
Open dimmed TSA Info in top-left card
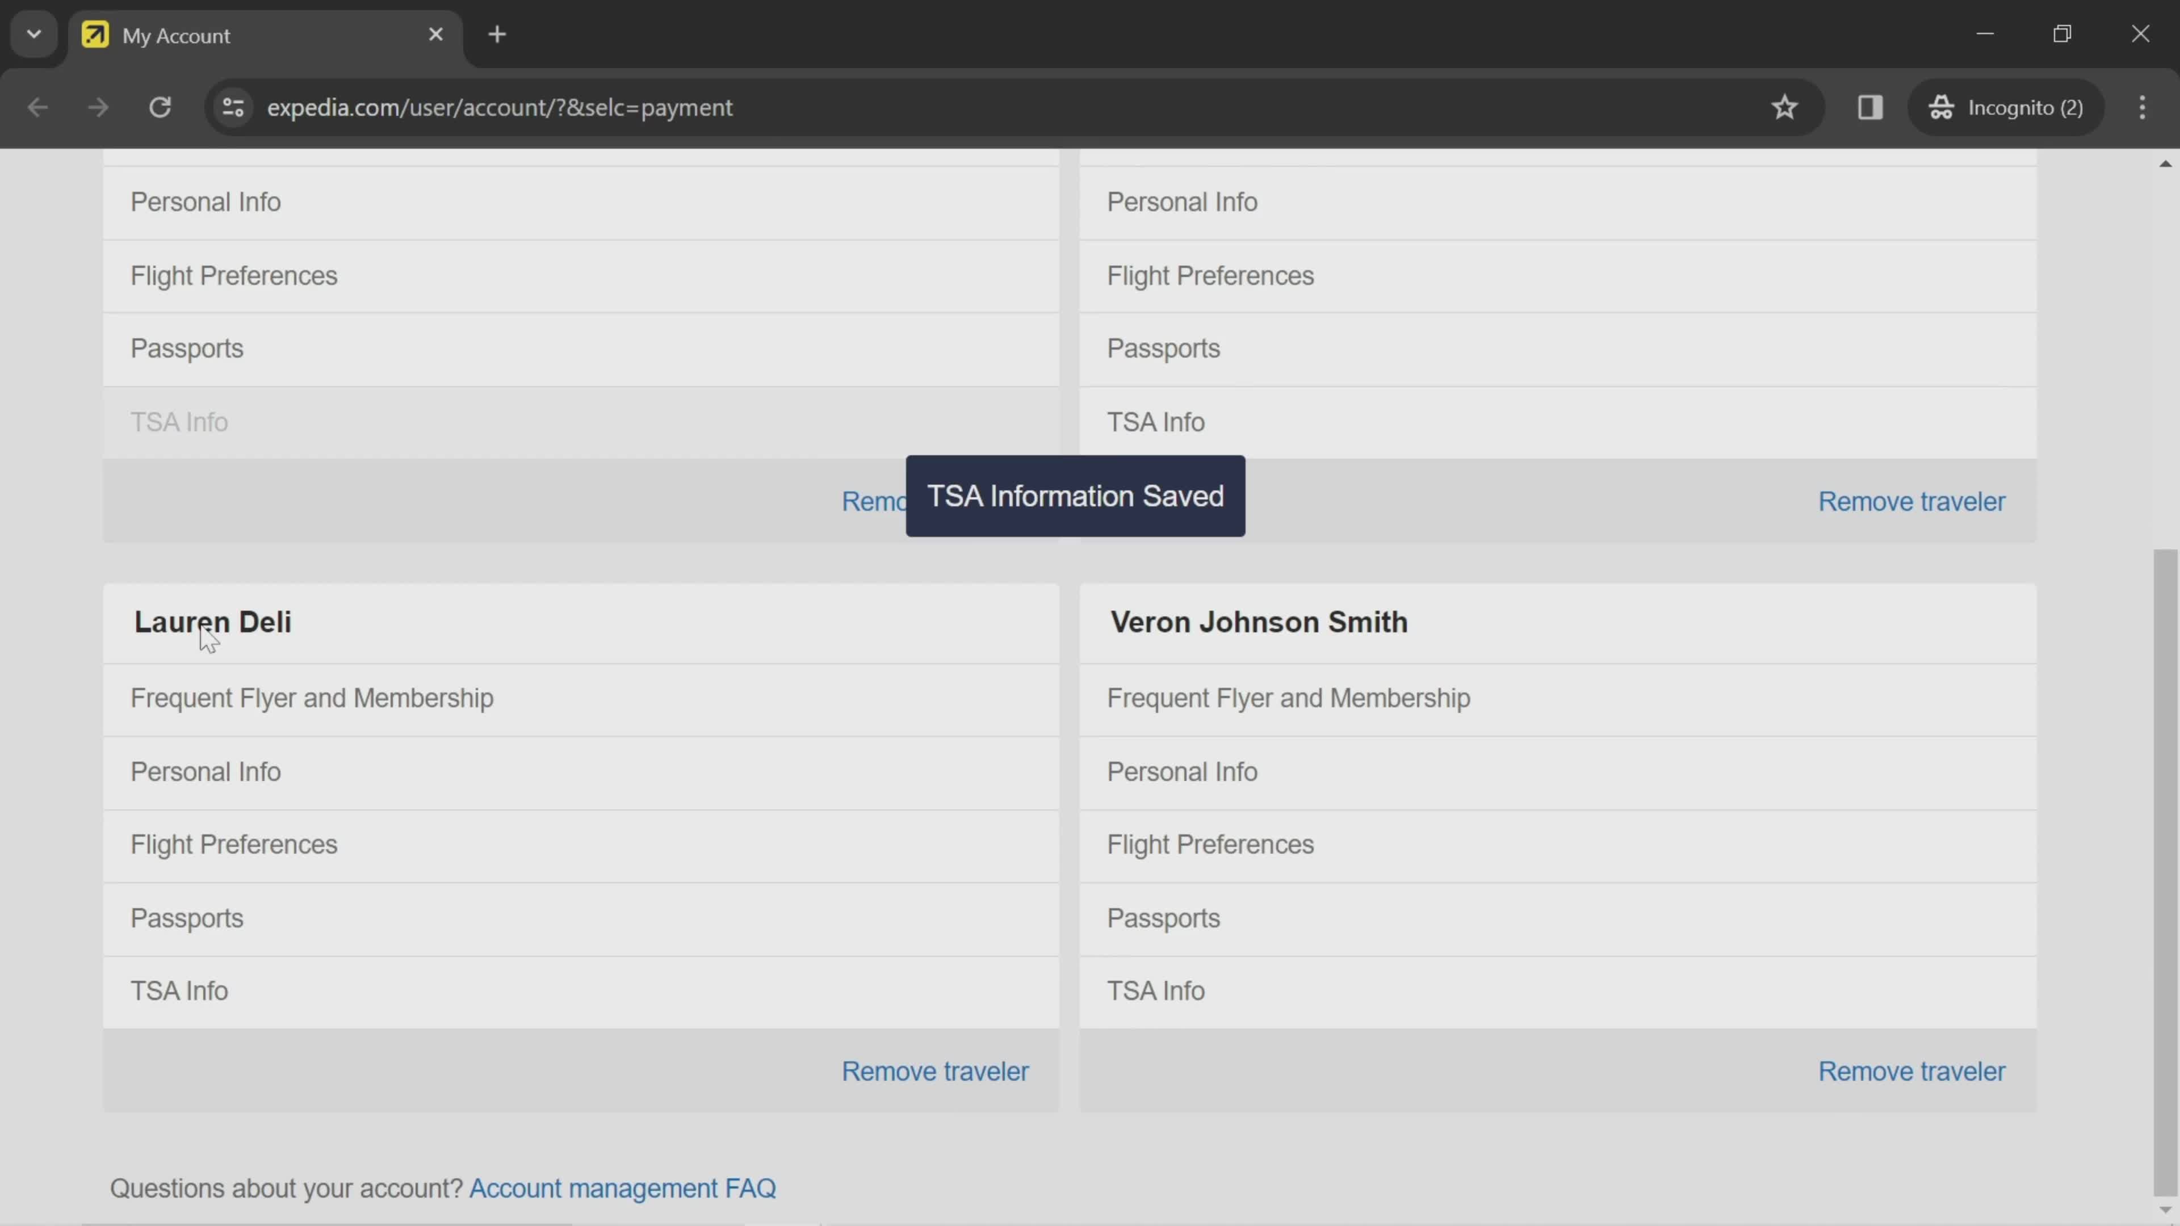point(581,423)
